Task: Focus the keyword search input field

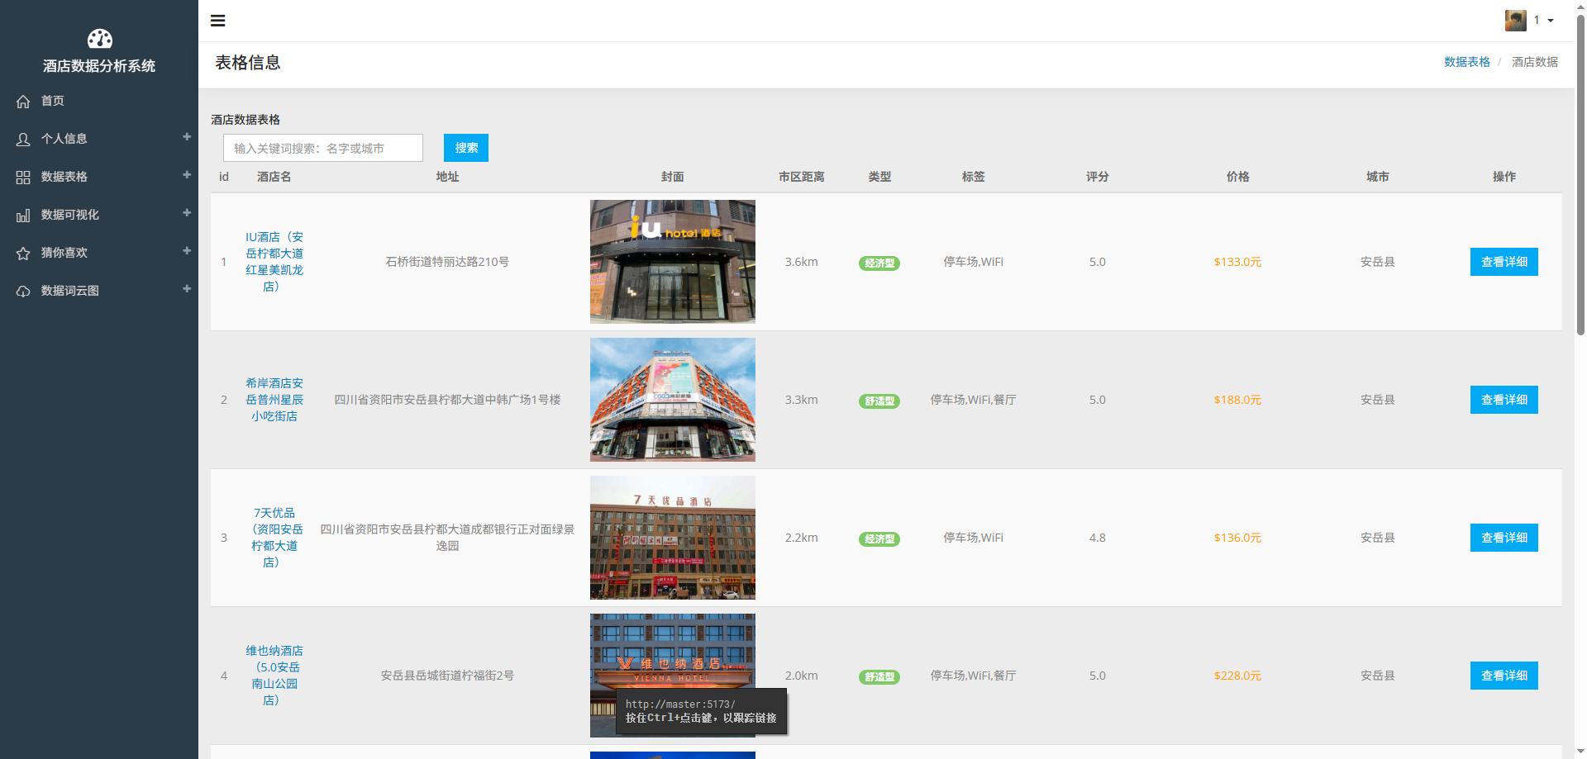Action: [x=323, y=149]
